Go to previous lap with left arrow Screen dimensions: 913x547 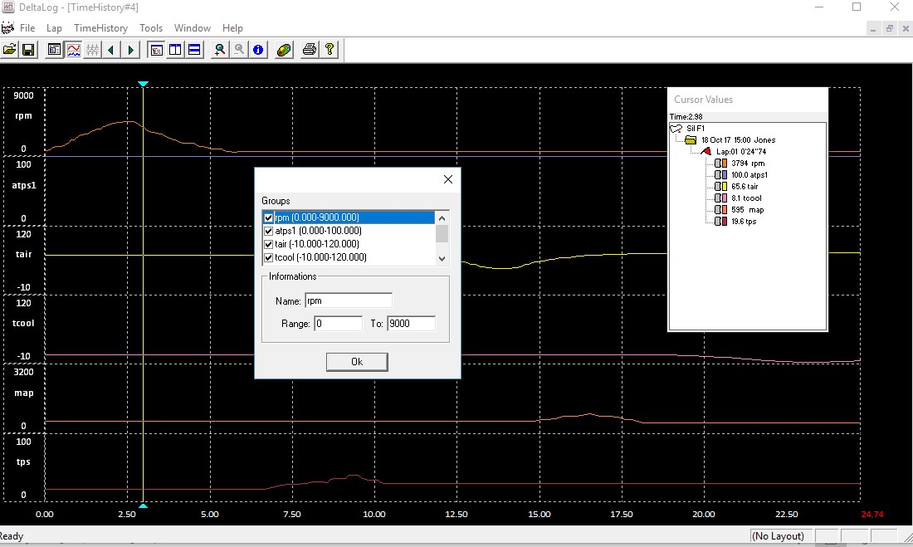111,50
